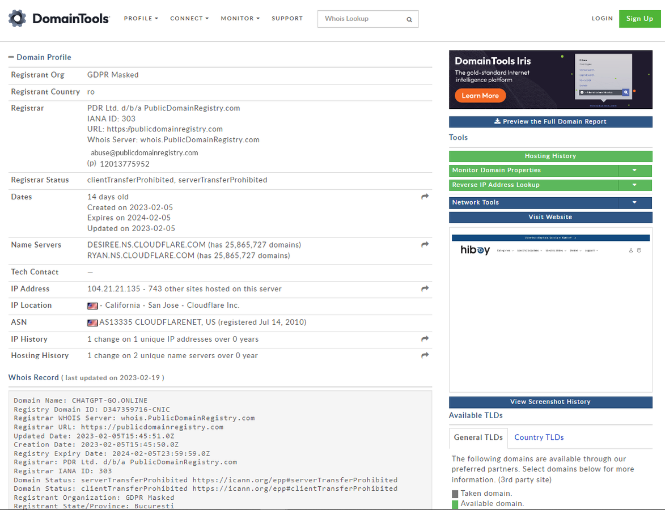Click the share arrow in IP Address row
This screenshot has height=510, width=665.
[x=425, y=289]
